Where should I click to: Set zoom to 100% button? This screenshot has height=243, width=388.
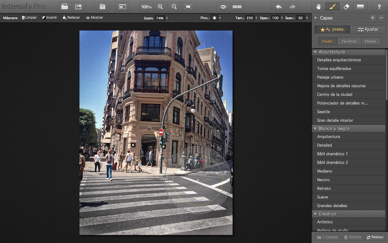[147, 7]
